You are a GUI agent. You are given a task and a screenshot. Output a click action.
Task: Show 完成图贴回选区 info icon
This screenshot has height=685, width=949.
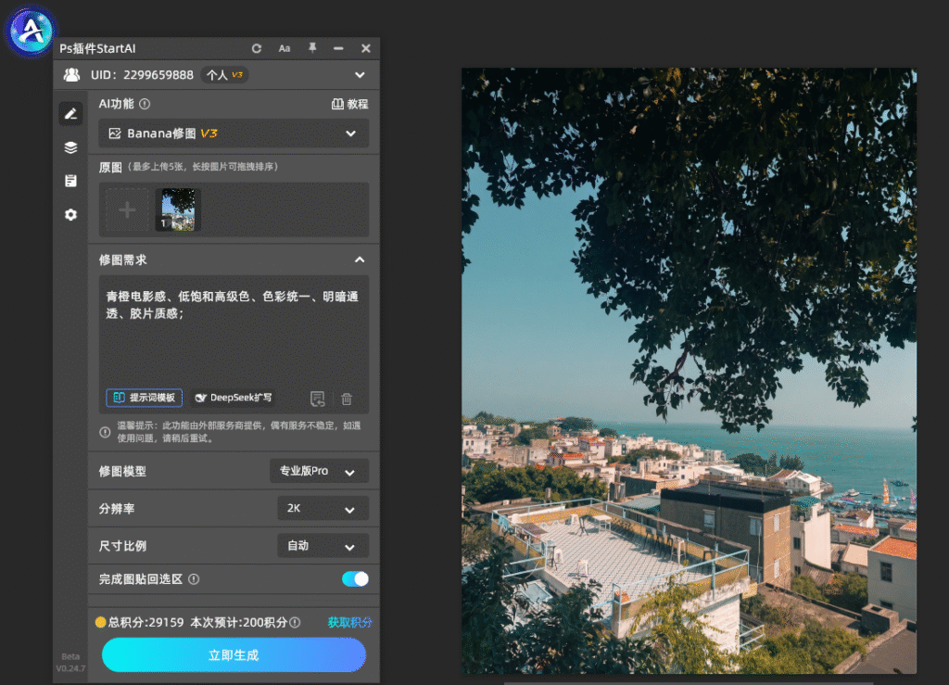(194, 579)
